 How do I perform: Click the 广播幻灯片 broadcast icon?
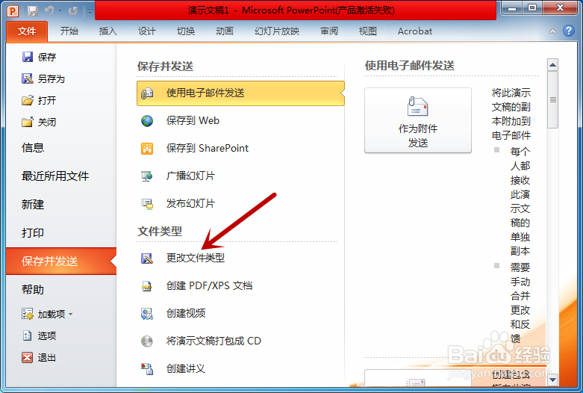[147, 176]
